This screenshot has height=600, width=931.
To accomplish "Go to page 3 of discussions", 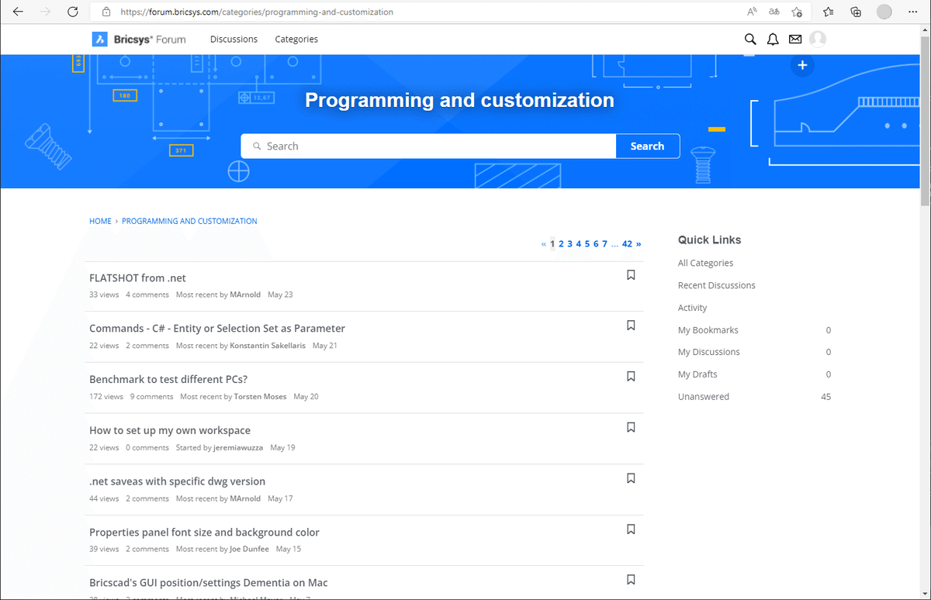I will point(569,243).
